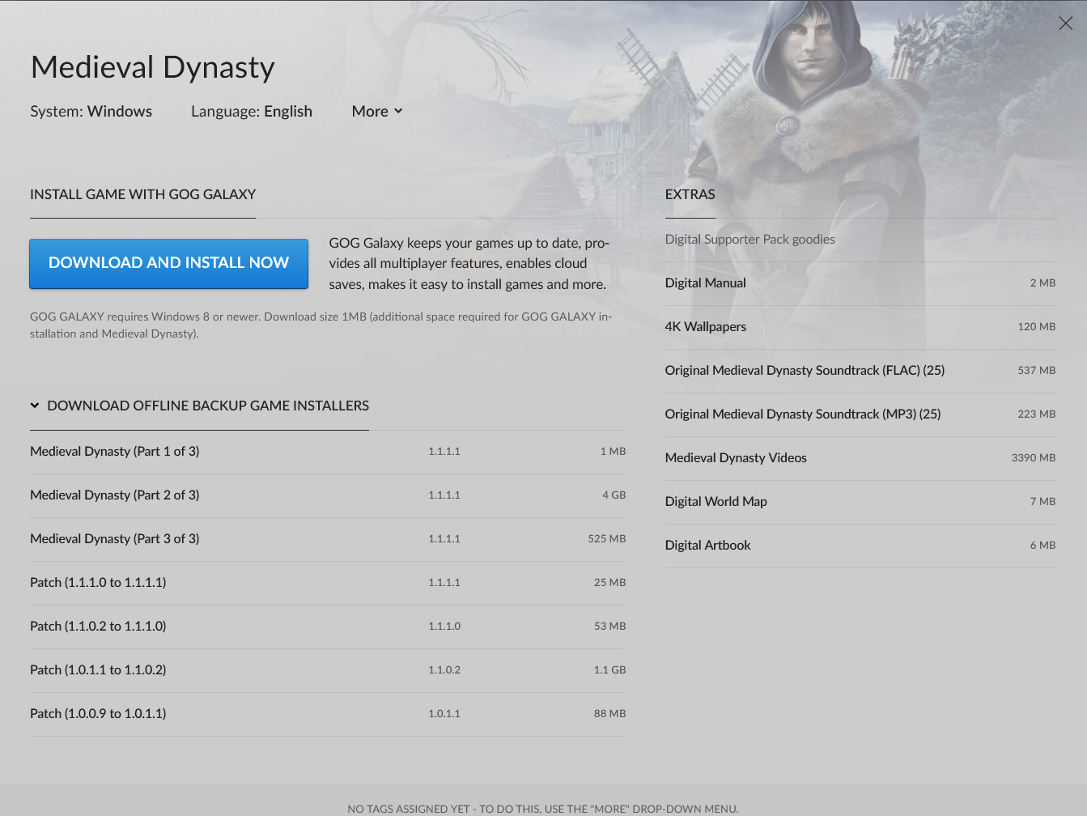Screen dimensions: 1087x816
Task: Change the Language: English selection
Action: click(251, 112)
